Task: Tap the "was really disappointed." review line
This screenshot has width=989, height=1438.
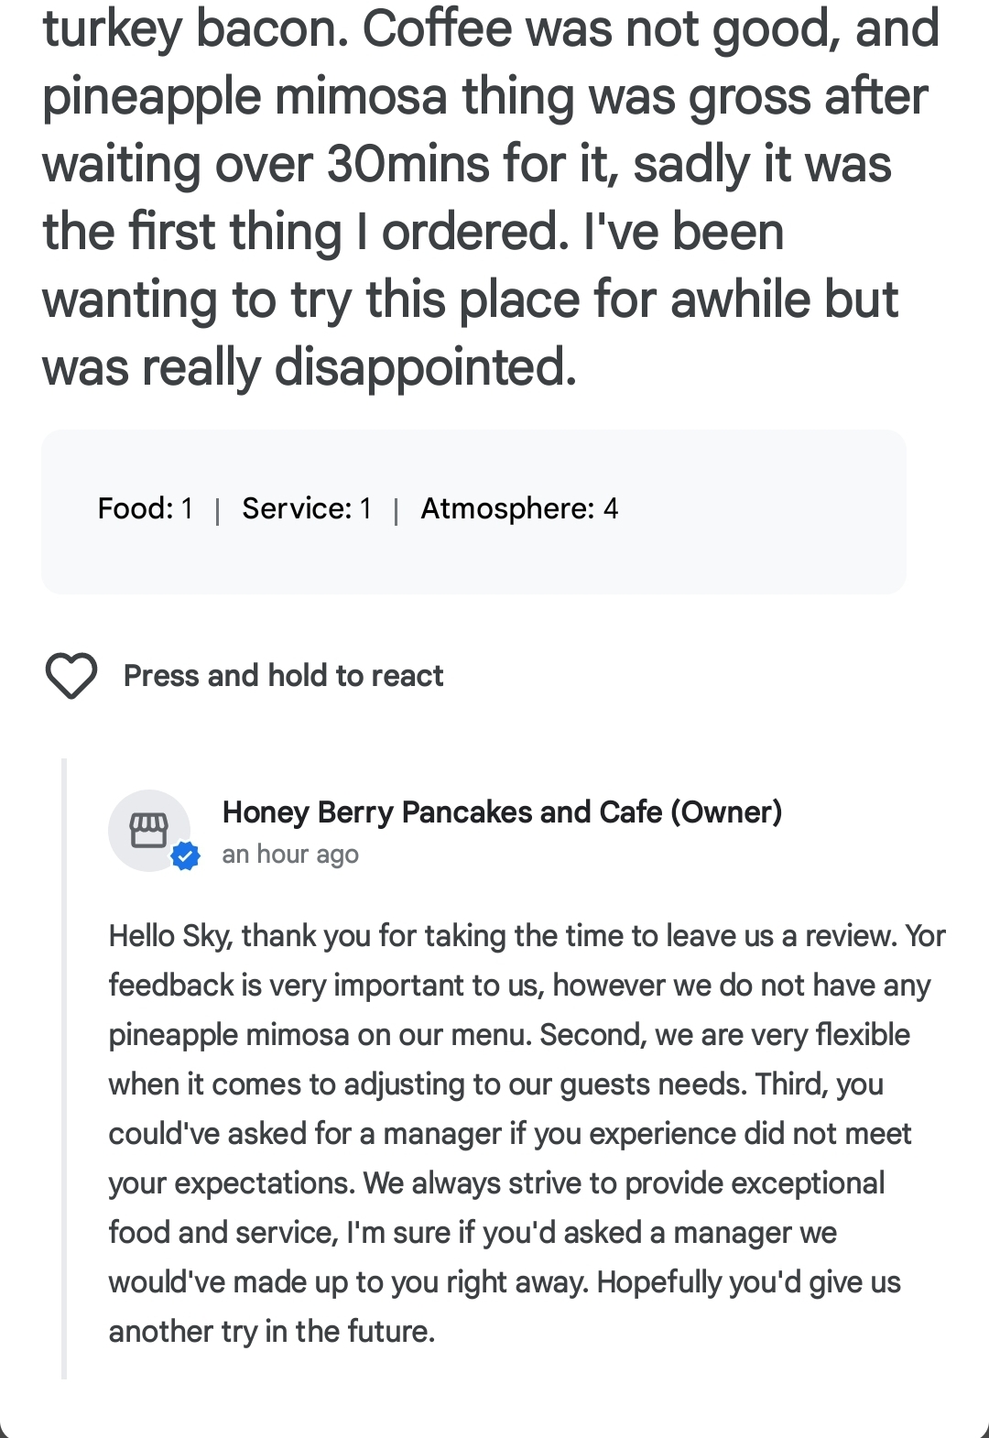Action: (310, 367)
